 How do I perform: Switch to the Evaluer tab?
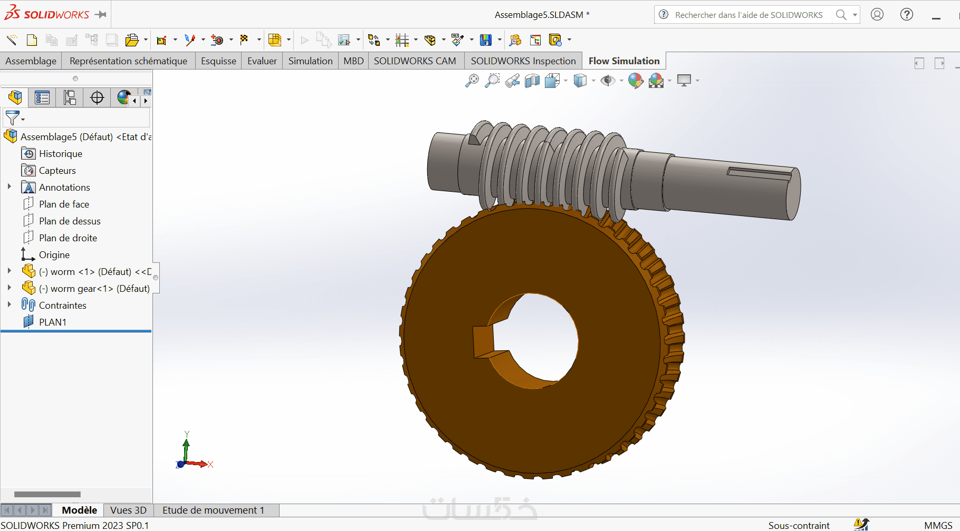[x=262, y=61]
